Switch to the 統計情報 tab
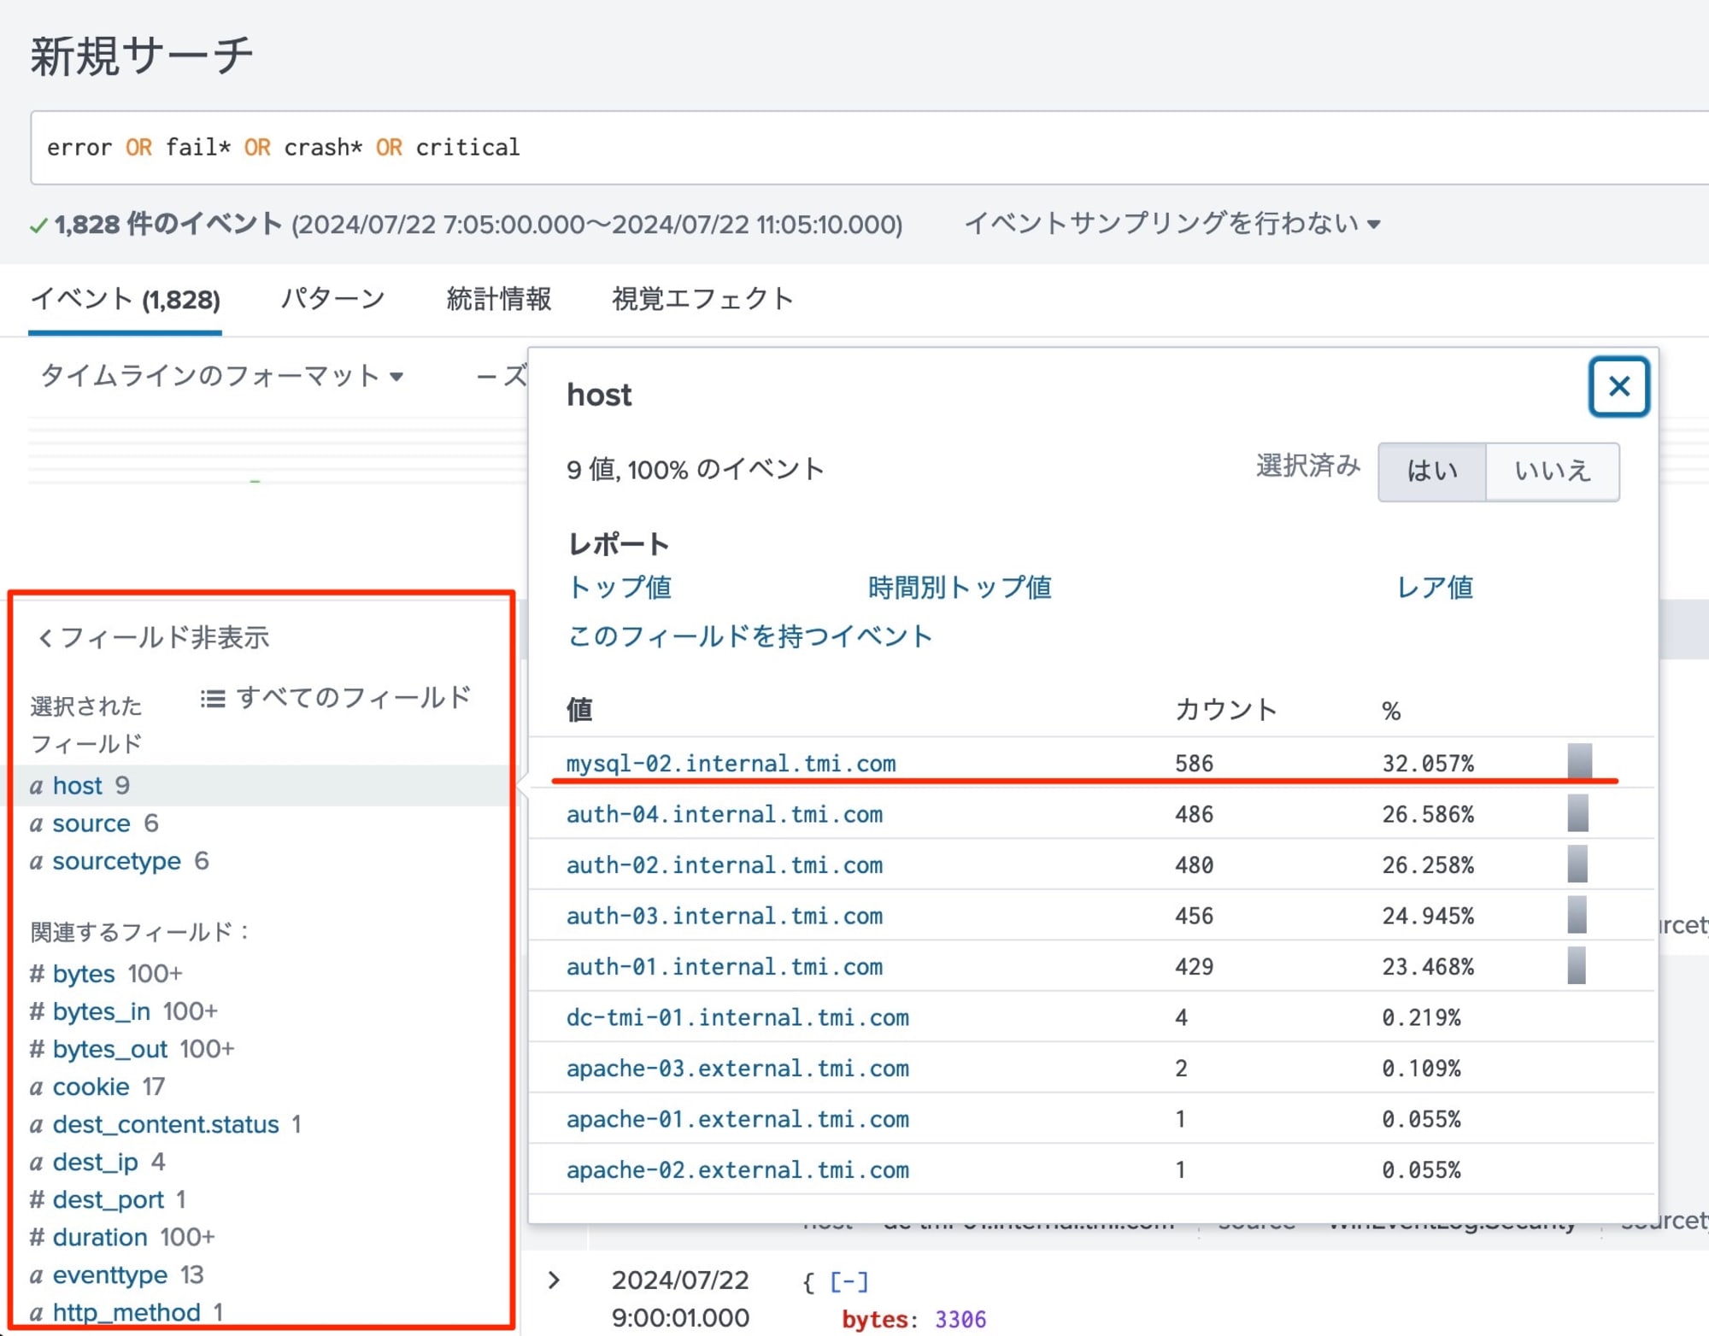The width and height of the screenshot is (1709, 1336). pos(499,299)
